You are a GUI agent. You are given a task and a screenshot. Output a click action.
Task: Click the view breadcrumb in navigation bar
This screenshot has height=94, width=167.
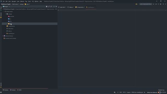[x=27, y=4]
